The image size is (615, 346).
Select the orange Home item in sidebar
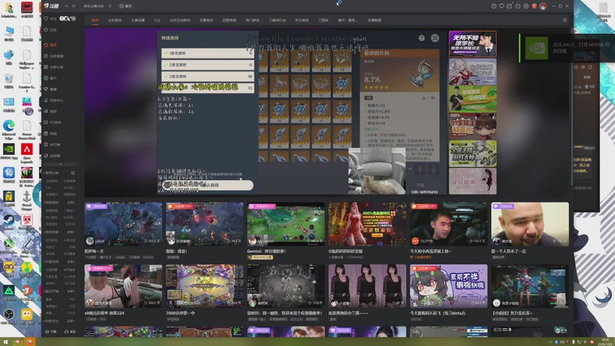coord(51,45)
